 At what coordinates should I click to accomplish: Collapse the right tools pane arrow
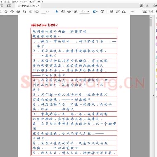[x=153, y=95]
